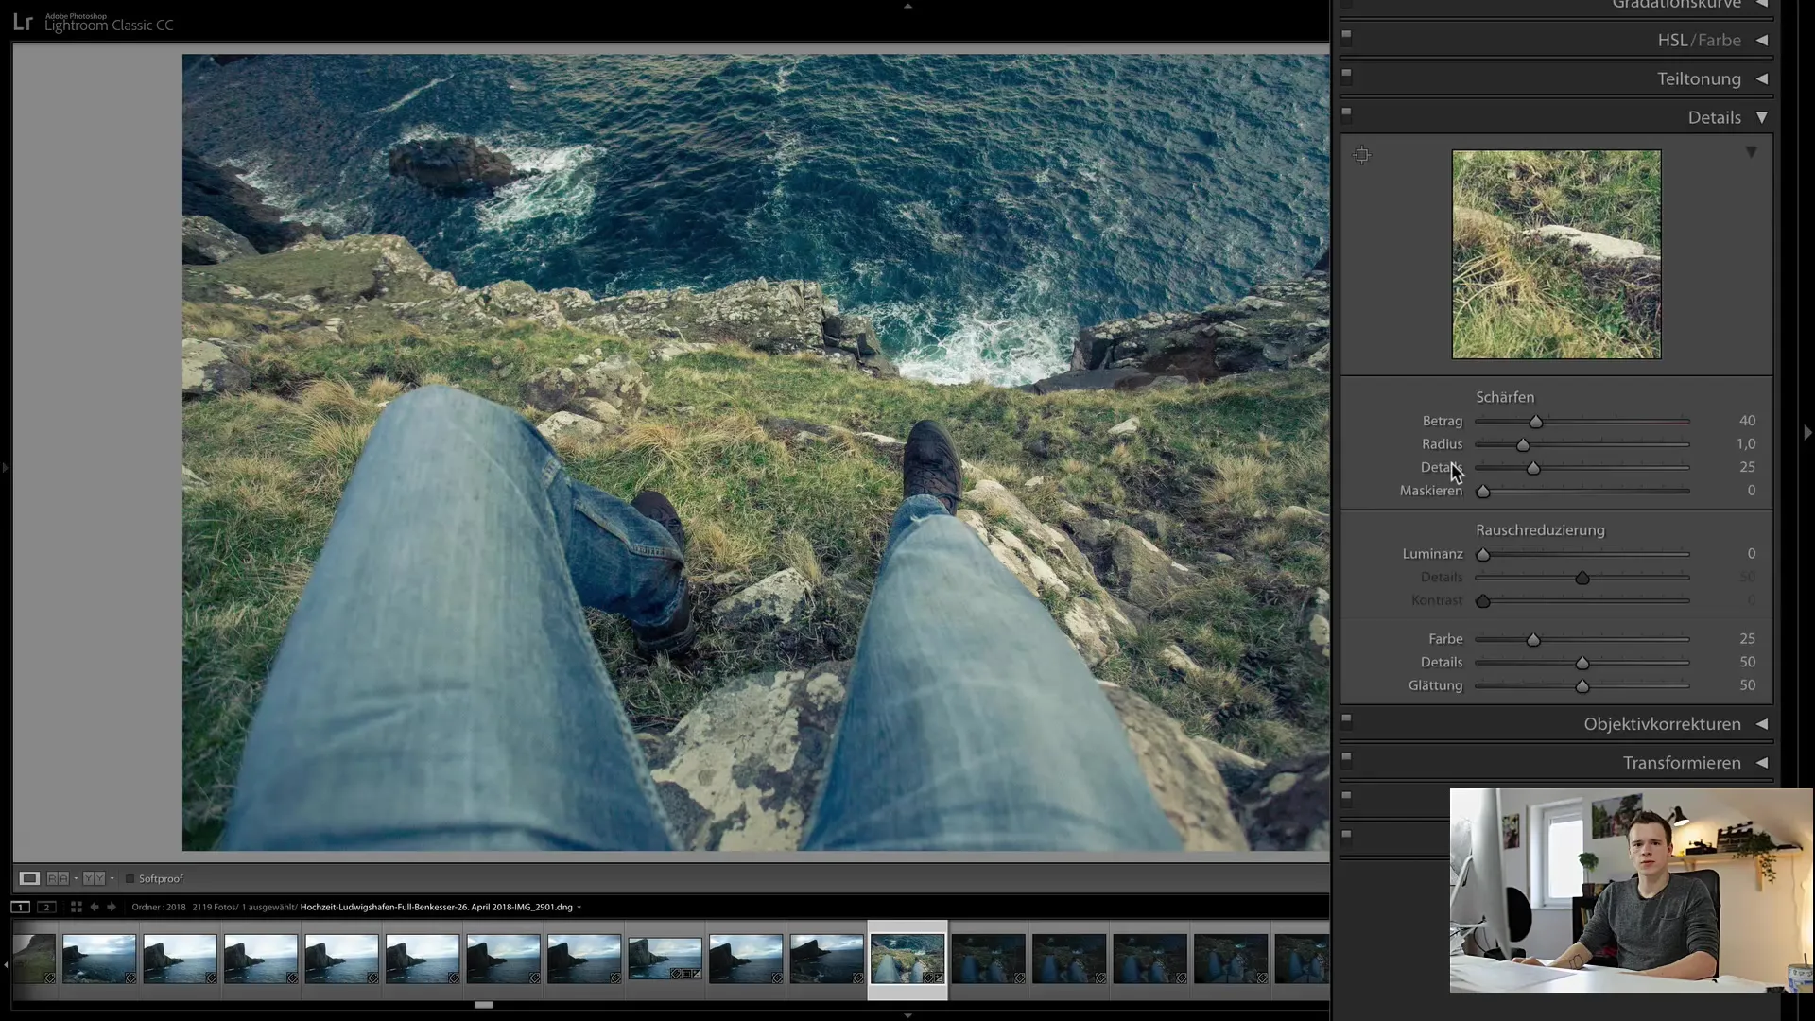The image size is (1815, 1021).
Task: Click the Glättung slider label
Action: click(x=1435, y=685)
